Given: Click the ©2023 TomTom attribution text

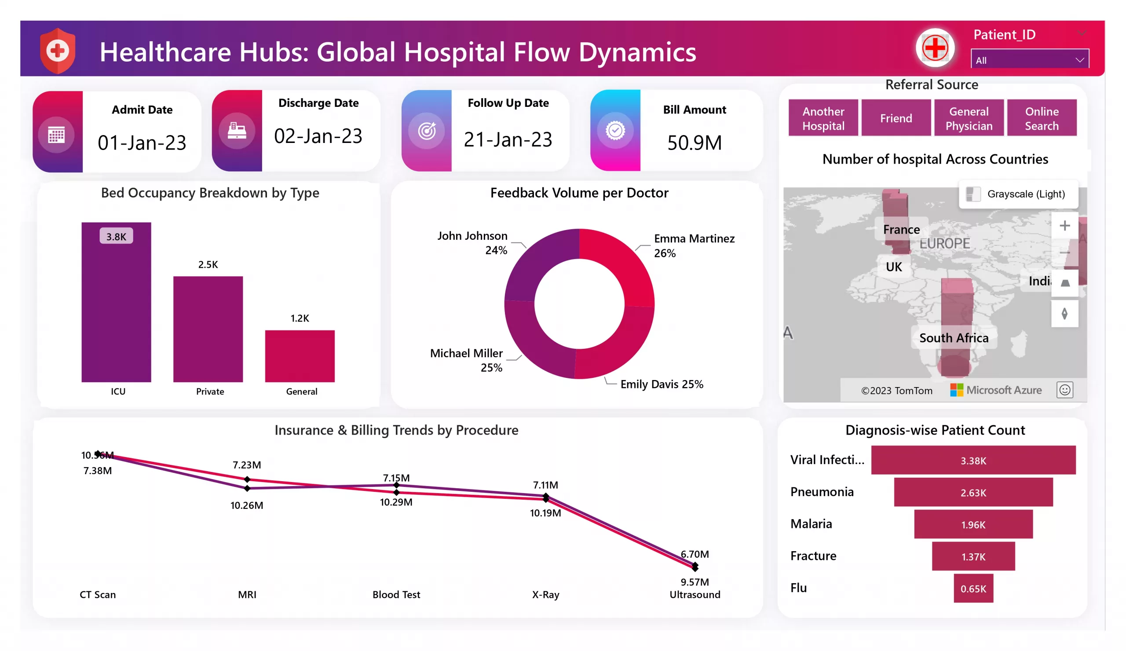Looking at the screenshot, I should pos(896,390).
